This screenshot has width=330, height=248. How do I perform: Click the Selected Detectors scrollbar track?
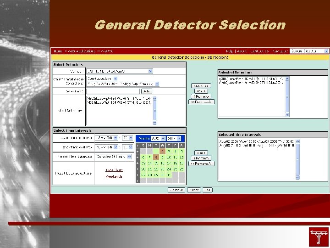287,97
